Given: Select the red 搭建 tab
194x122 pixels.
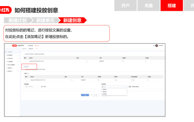Looking at the screenshot, I should tap(172, 5).
